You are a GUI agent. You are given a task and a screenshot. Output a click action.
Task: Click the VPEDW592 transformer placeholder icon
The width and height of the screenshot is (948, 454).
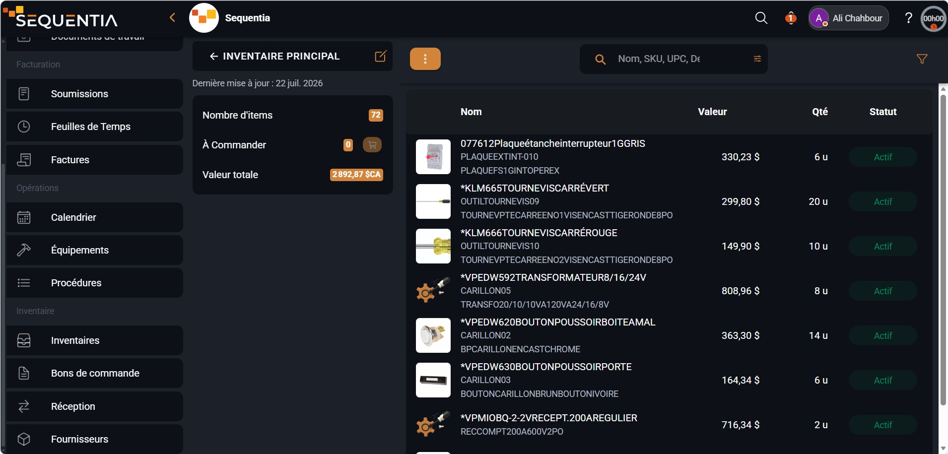tap(433, 291)
